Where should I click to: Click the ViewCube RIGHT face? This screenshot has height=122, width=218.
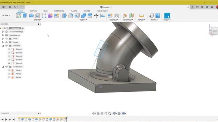point(214,31)
